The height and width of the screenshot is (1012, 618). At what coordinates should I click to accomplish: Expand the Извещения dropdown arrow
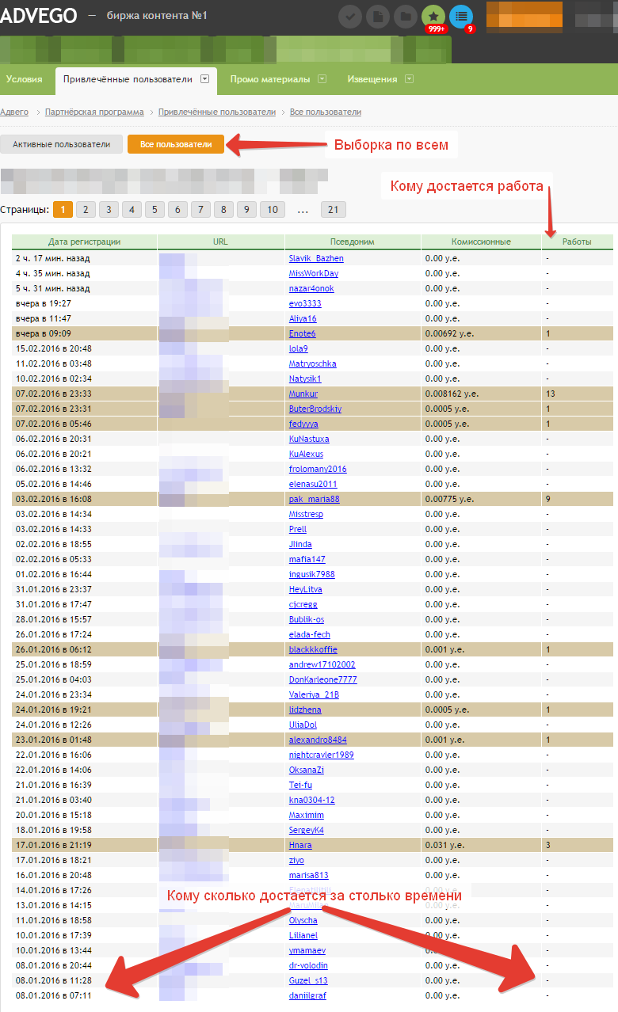coord(409,79)
